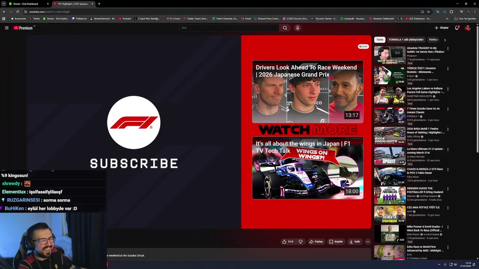Hide end screen with Gizle toggle
Screen dimensions: 479x269
(x=363, y=47)
